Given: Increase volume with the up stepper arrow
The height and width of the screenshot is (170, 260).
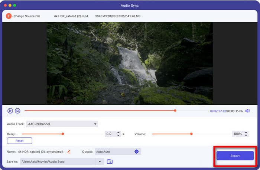Looking at the screenshot, I should pyautogui.click(x=246, y=132).
